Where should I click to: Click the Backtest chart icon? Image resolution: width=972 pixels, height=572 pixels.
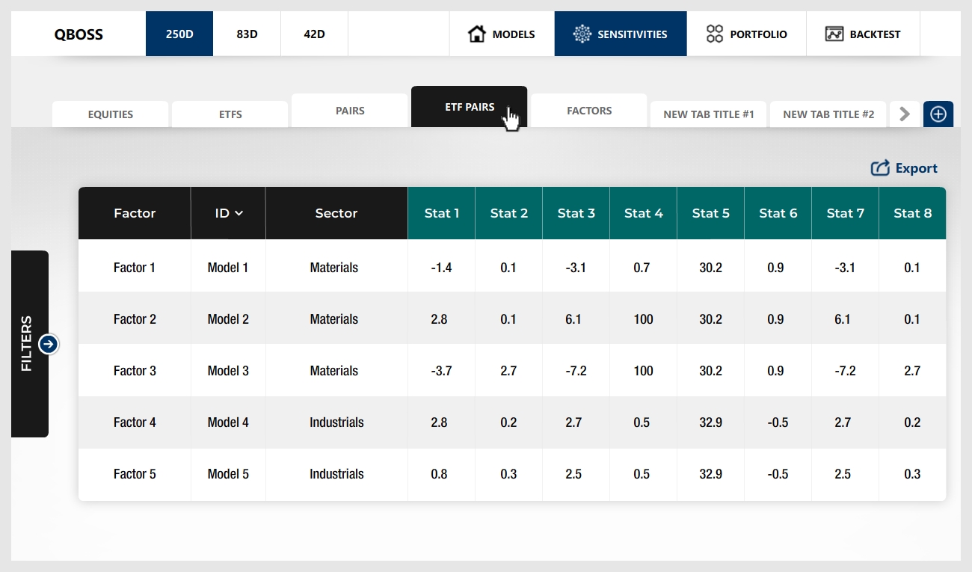click(834, 34)
